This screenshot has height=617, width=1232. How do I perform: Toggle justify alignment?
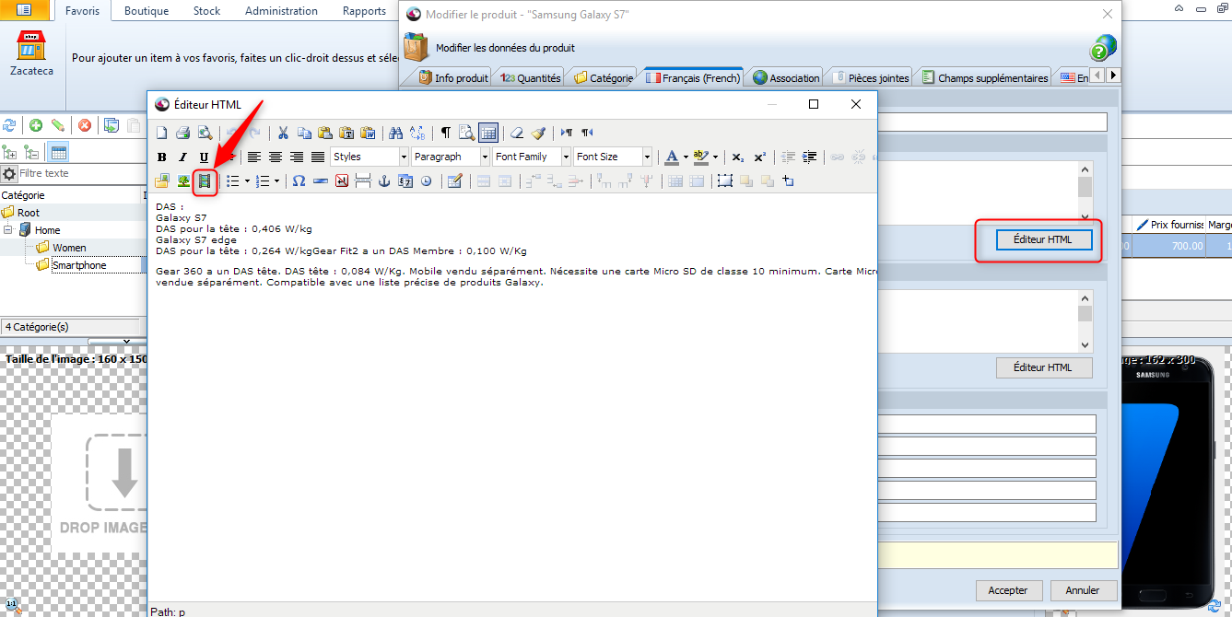point(318,157)
